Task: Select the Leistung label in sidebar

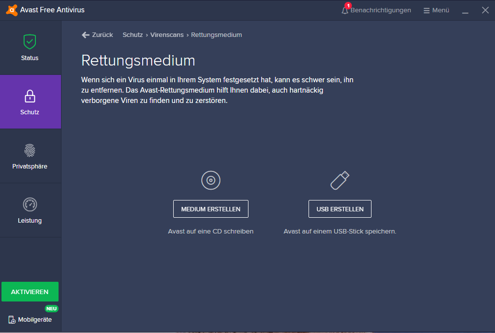Action: pos(30,221)
